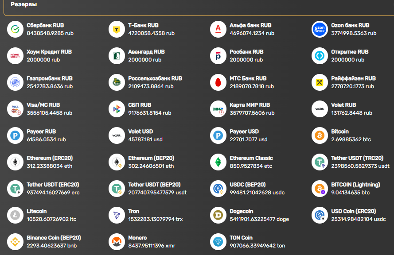394x255 pixels.
Task: Select the Tether USDT (BEP20) icon
Action: coord(117,189)
